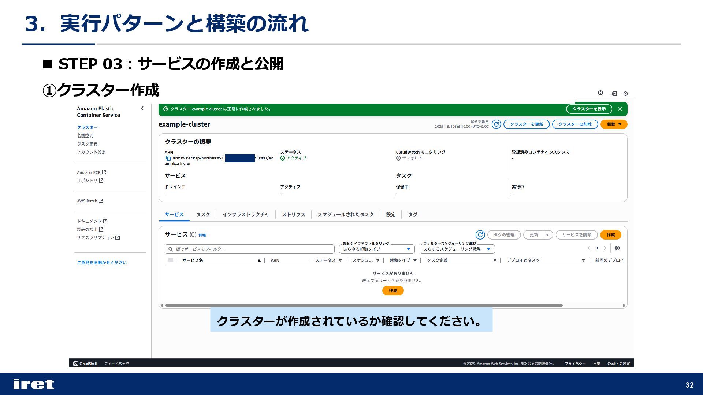Click the clock icon at top right
Viewport: 703px width, 395px height.
pos(626,94)
